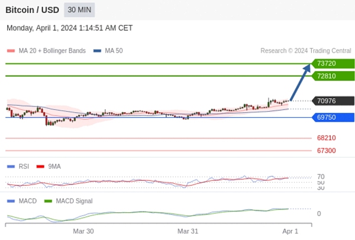Click the blue MACD legend swatch
The image size is (355, 240).
pyautogui.click(x=11, y=201)
